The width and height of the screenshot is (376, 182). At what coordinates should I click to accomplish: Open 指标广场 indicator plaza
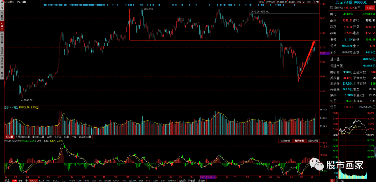pos(19,180)
